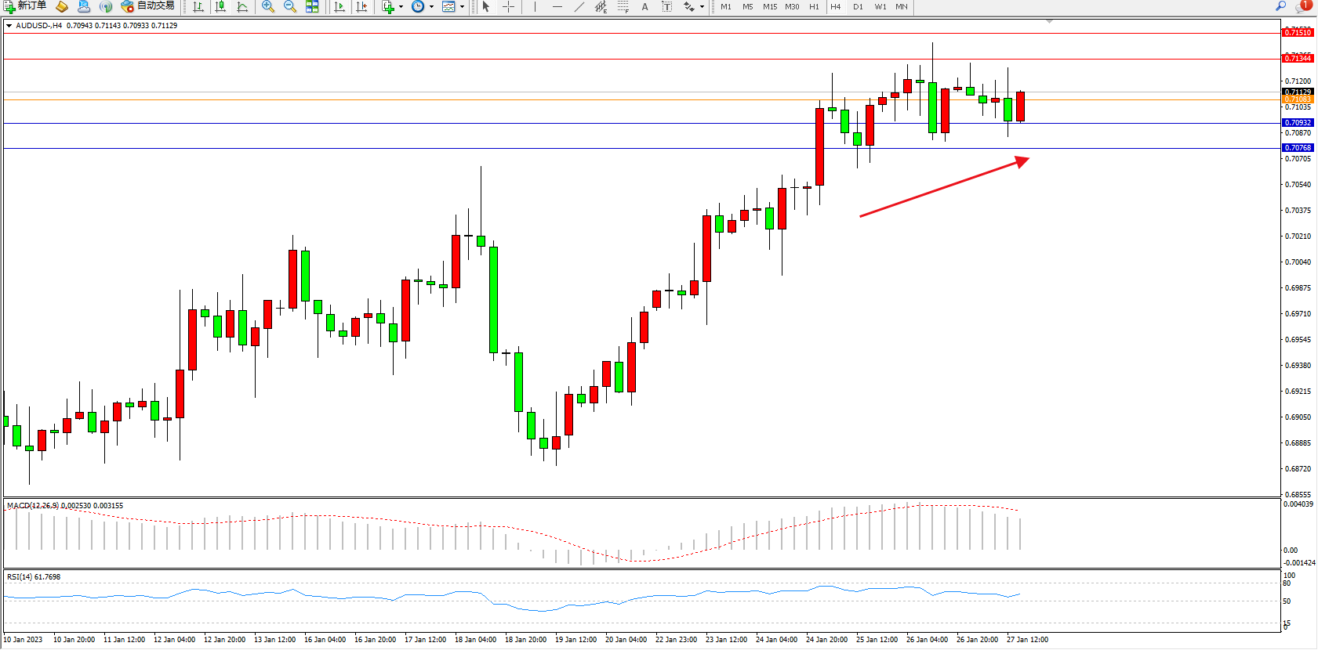Switch chart to bar chart display
Viewport: 1318px width, 650px height.
[x=198, y=6]
